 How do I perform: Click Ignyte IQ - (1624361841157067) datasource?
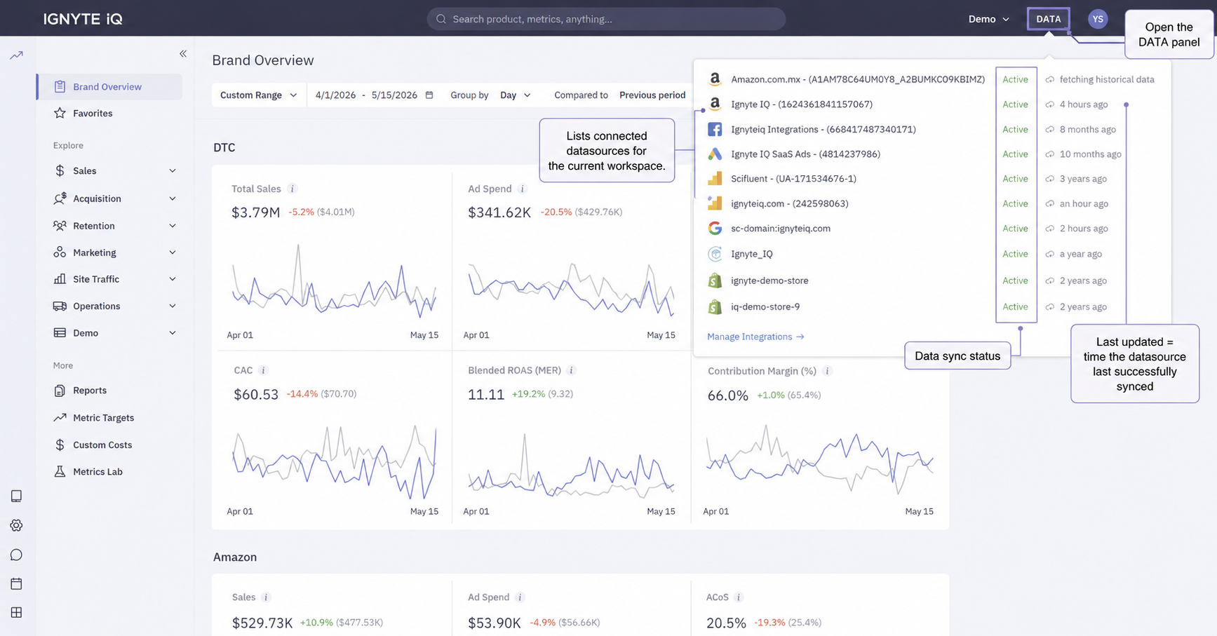(x=802, y=104)
